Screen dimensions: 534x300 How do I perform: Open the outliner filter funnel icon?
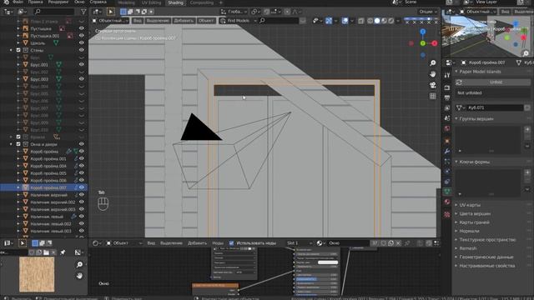tap(83, 12)
